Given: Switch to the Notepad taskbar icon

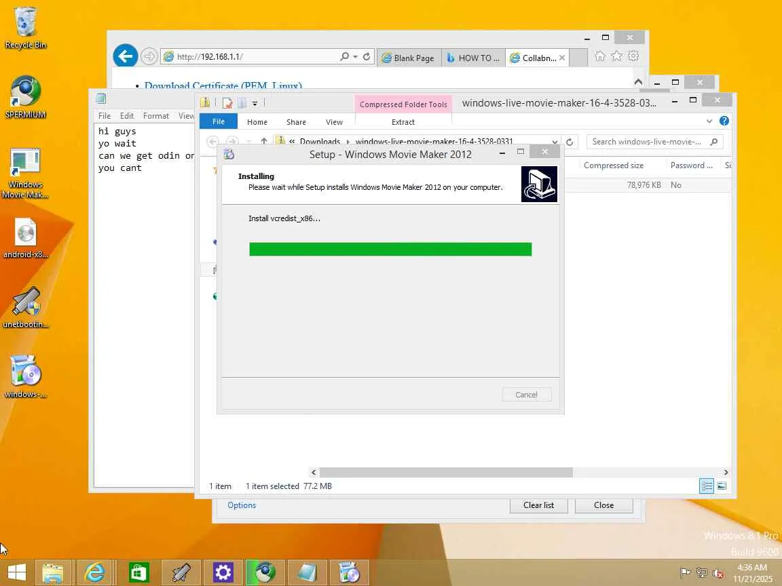Looking at the screenshot, I should coord(307,572).
